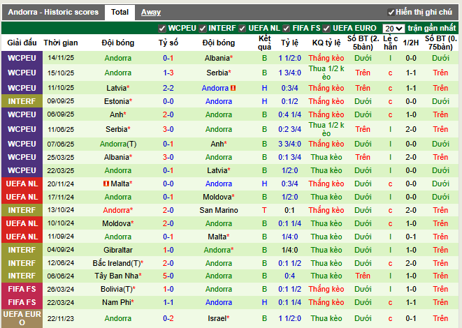Open the 20 recent matches dropdown
The height and width of the screenshot is (328, 462).
(x=394, y=28)
